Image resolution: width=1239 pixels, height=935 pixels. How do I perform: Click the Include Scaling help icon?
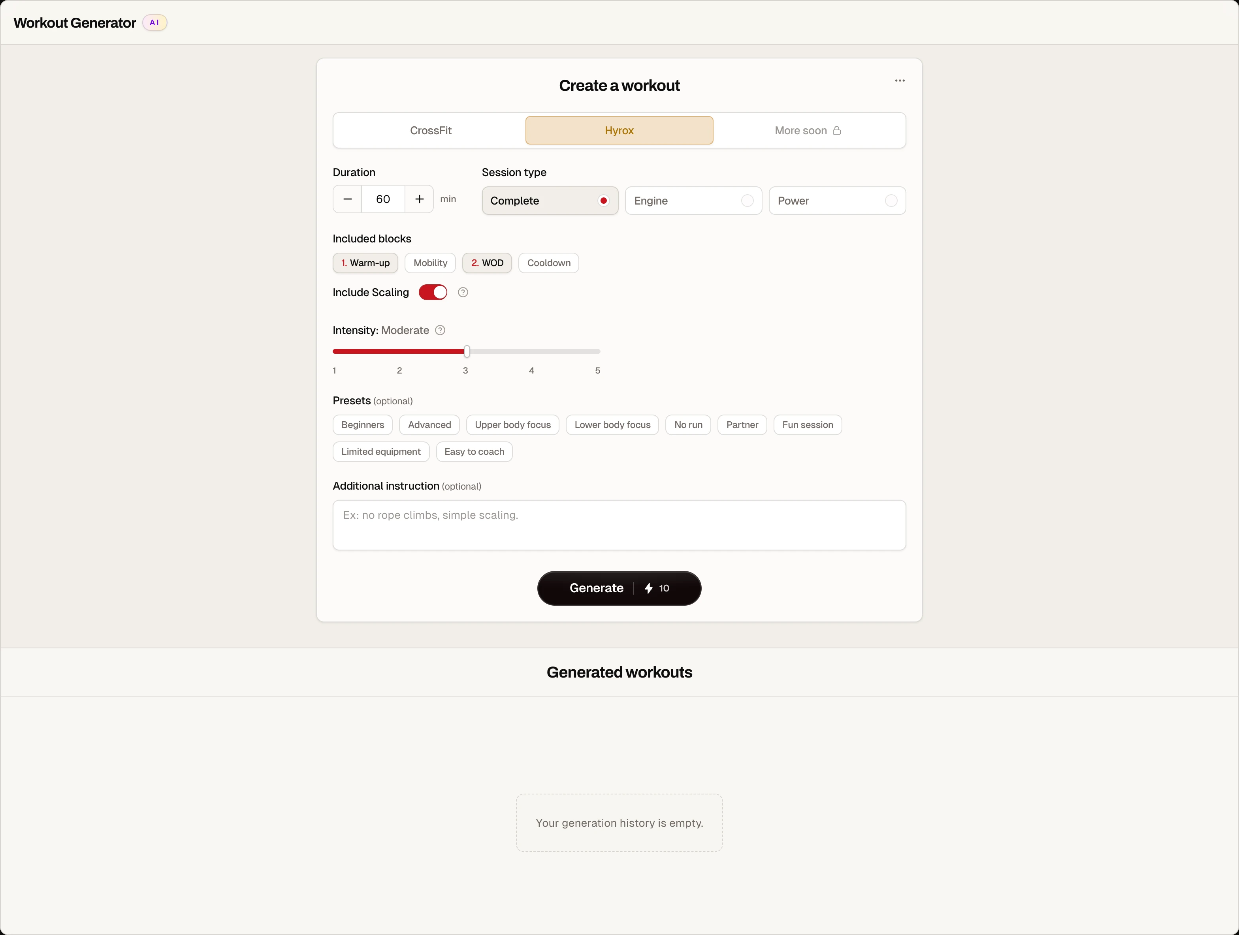[463, 292]
